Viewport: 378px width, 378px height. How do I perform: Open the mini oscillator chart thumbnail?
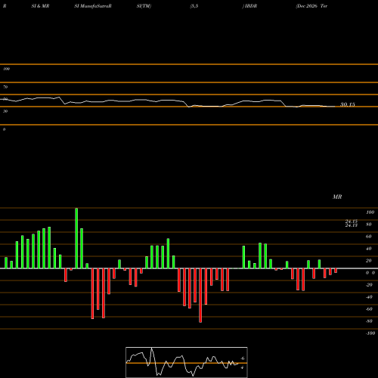pos(187,362)
